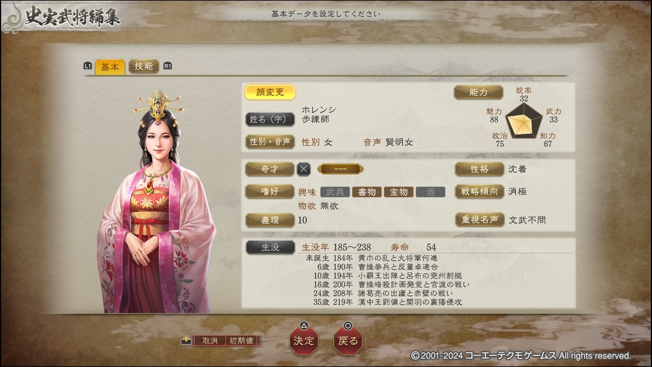The width and height of the screenshot is (652, 367).
Task: Click the triangle icon above 決定
Action: coord(304,326)
